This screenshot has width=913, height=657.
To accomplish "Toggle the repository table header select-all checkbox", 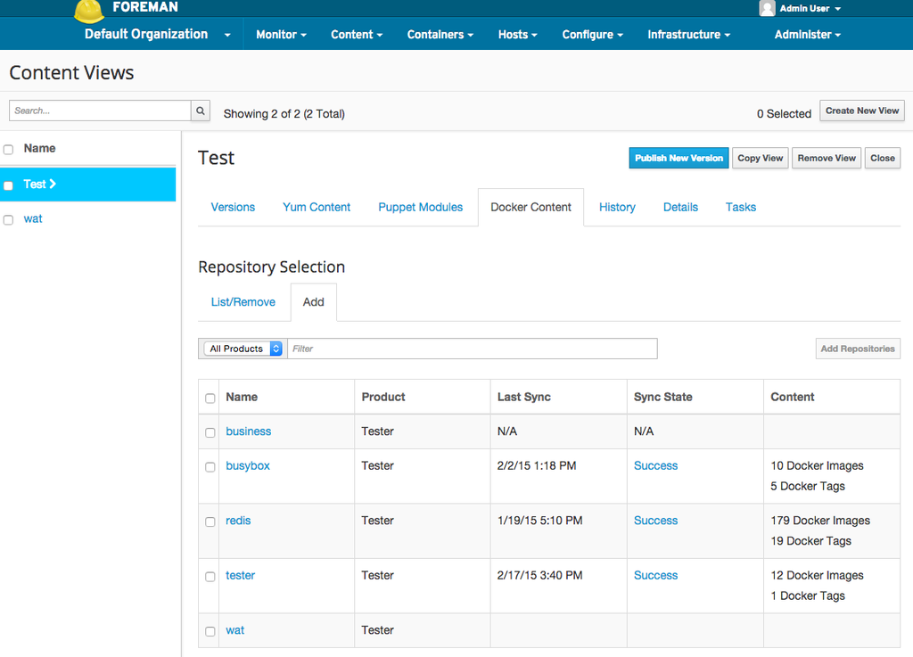I will click(x=210, y=398).
